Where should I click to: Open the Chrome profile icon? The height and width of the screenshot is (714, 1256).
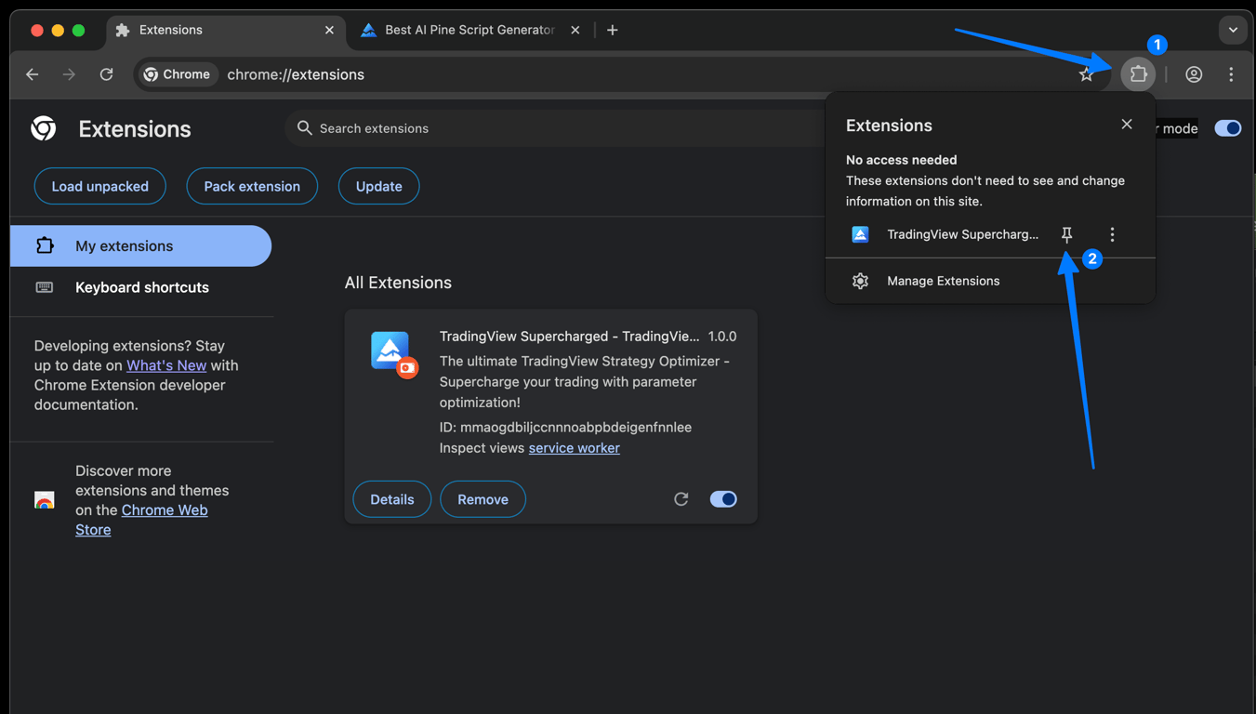[1194, 74]
